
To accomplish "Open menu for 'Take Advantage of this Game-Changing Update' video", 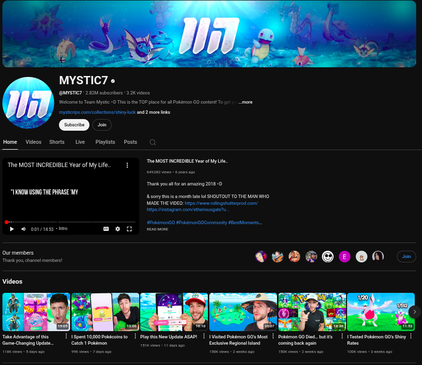I will (66, 336).
